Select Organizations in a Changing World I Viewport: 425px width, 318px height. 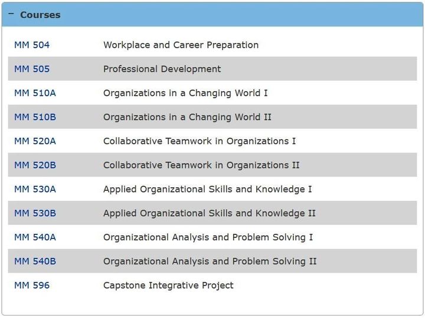tap(185, 93)
